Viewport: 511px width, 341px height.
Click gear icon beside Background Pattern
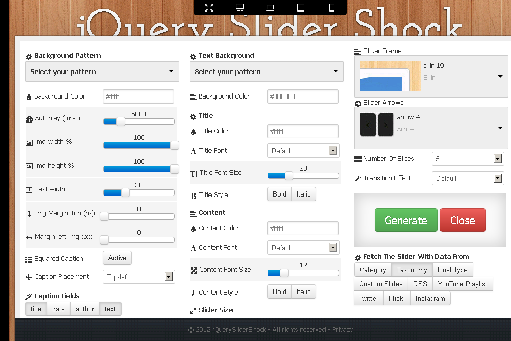(x=29, y=56)
